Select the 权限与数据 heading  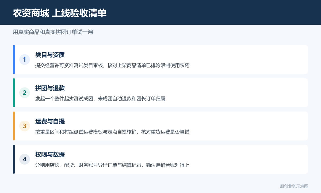pos(50,155)
